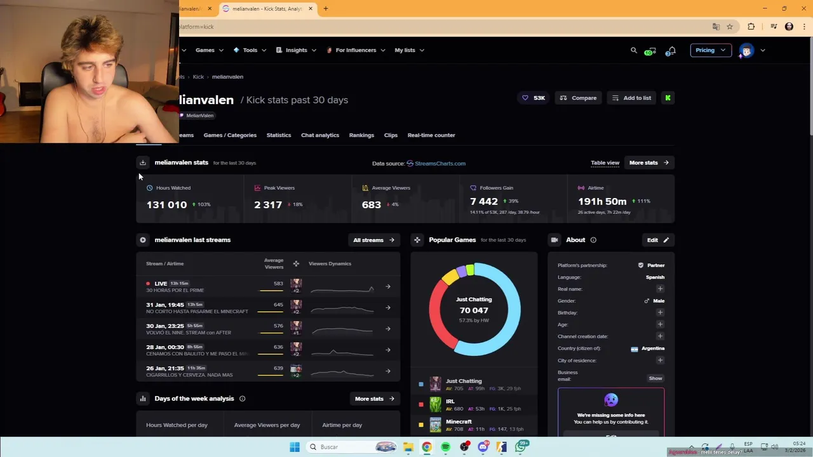Expand the account menu chevron beside avatar

[763, 51]
